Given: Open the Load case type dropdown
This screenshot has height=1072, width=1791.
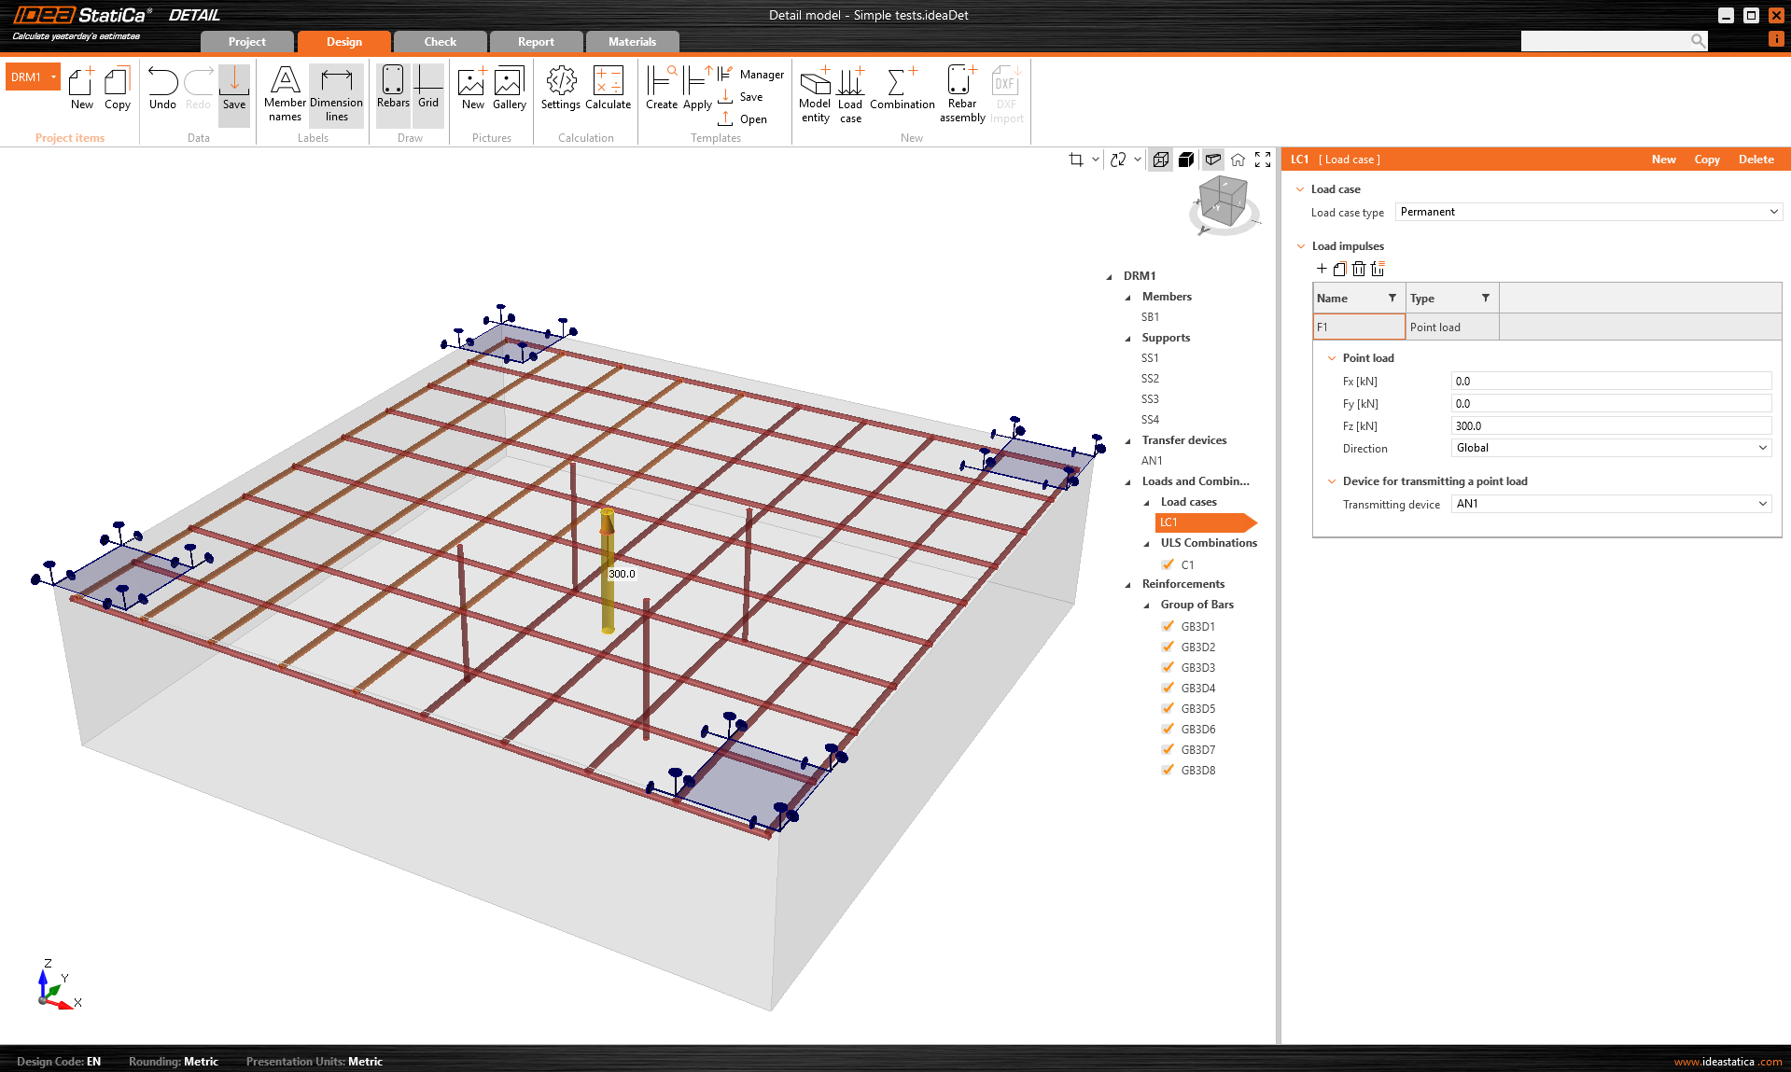Looking at the screenshot, I should 1588,212.
